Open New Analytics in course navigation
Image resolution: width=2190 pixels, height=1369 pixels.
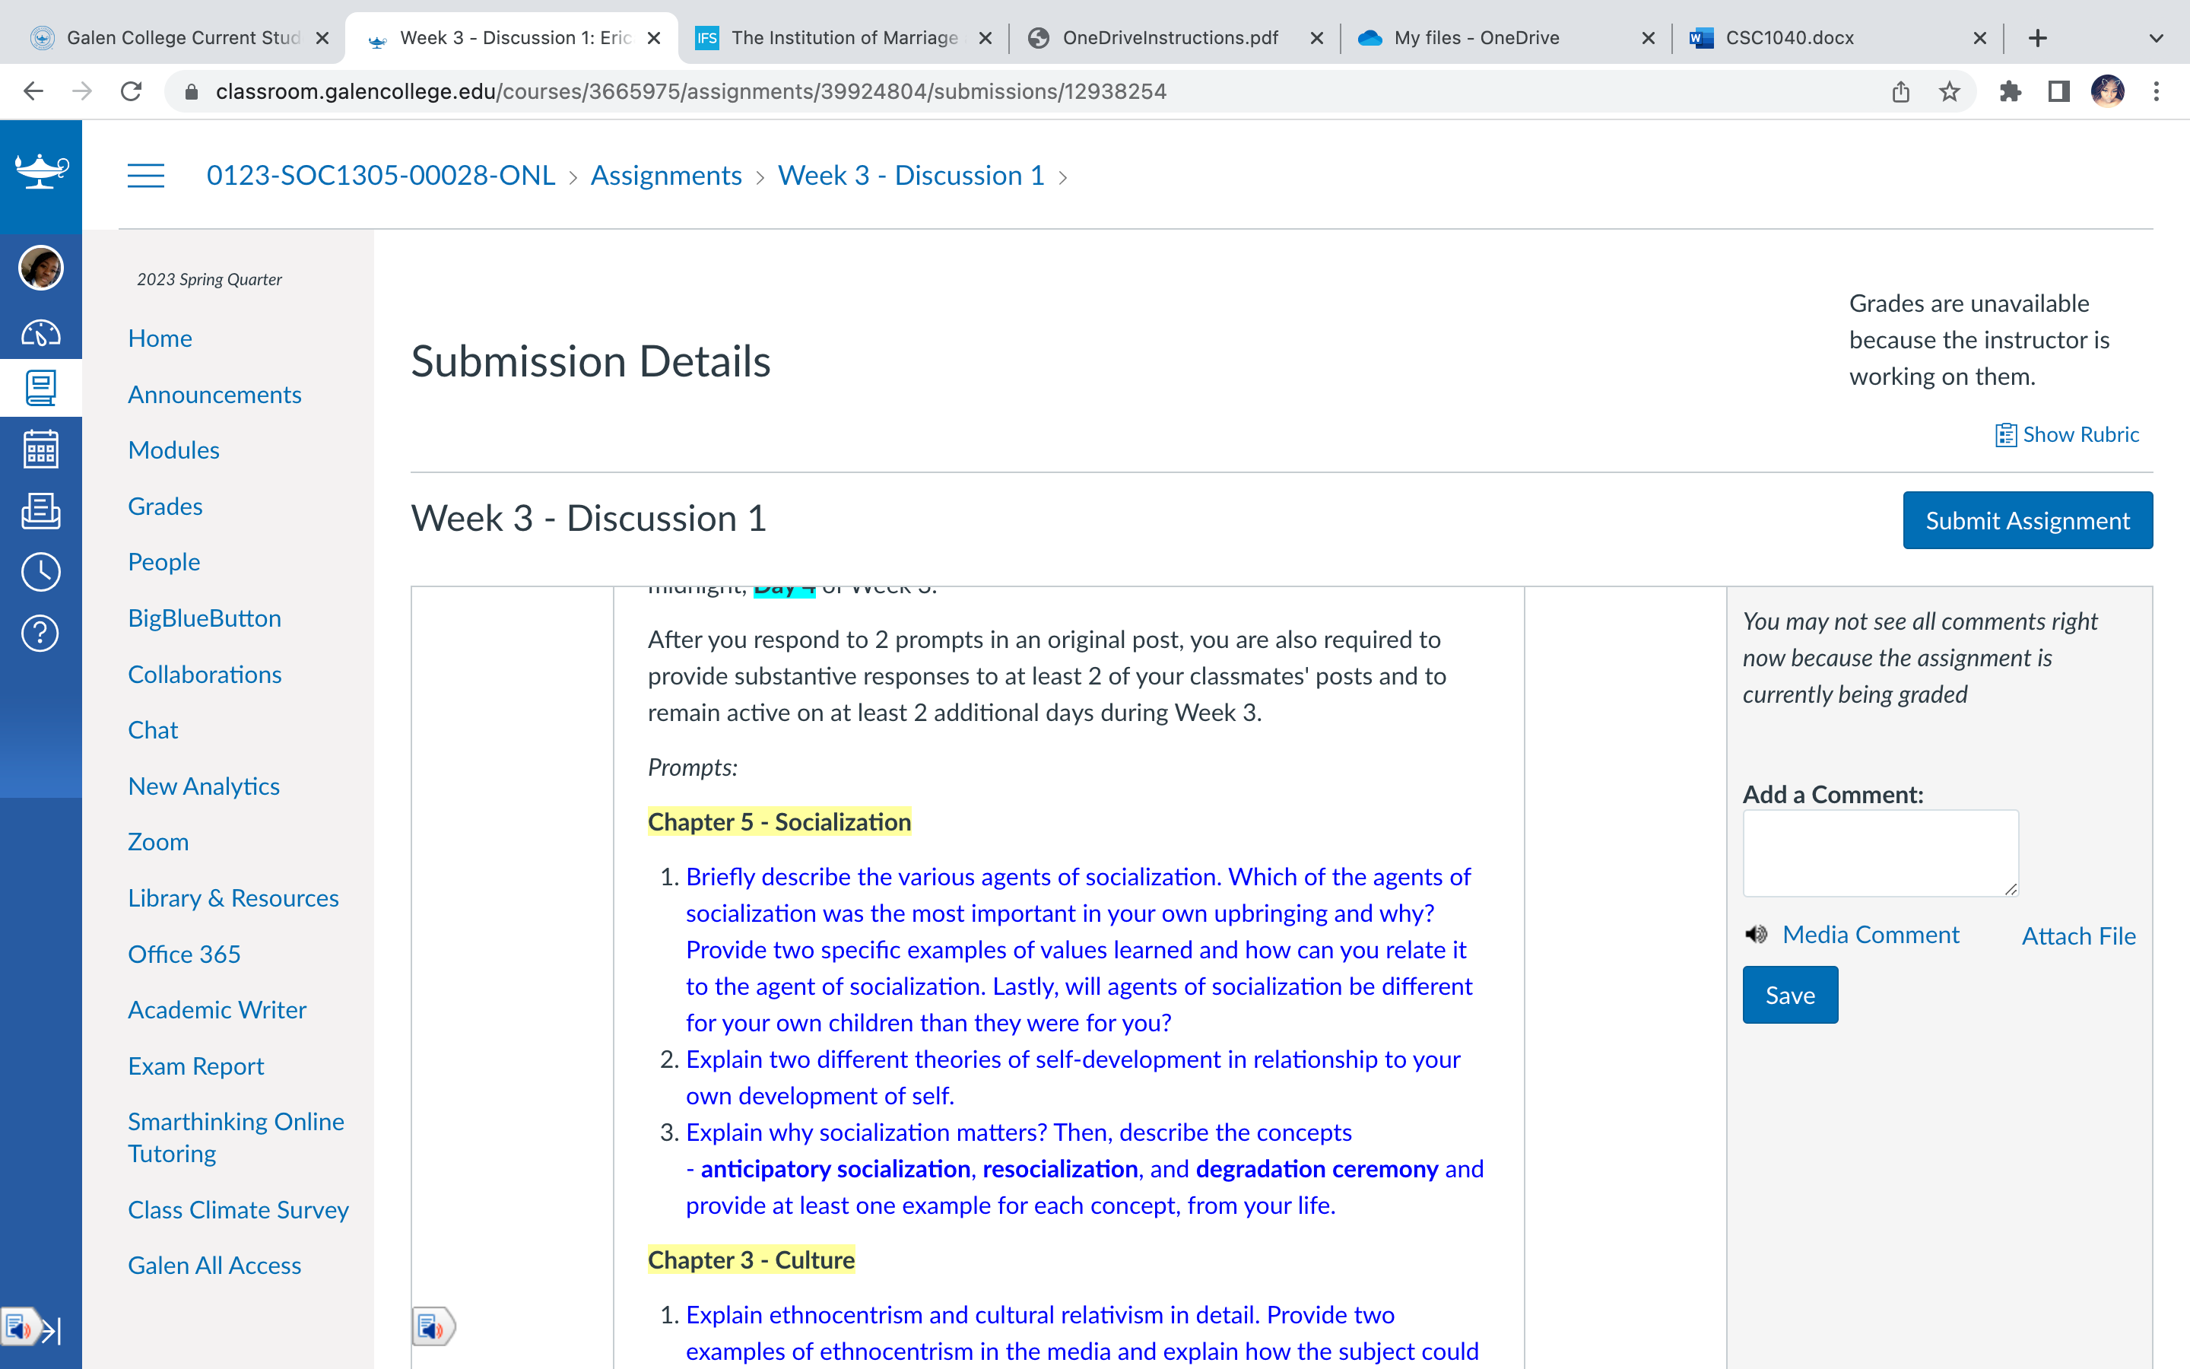coord(204,786)
